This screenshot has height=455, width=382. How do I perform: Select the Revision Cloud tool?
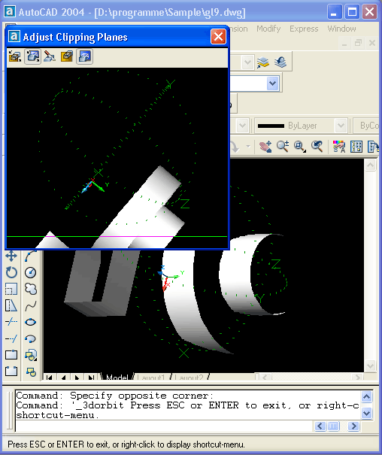point(31,289)
